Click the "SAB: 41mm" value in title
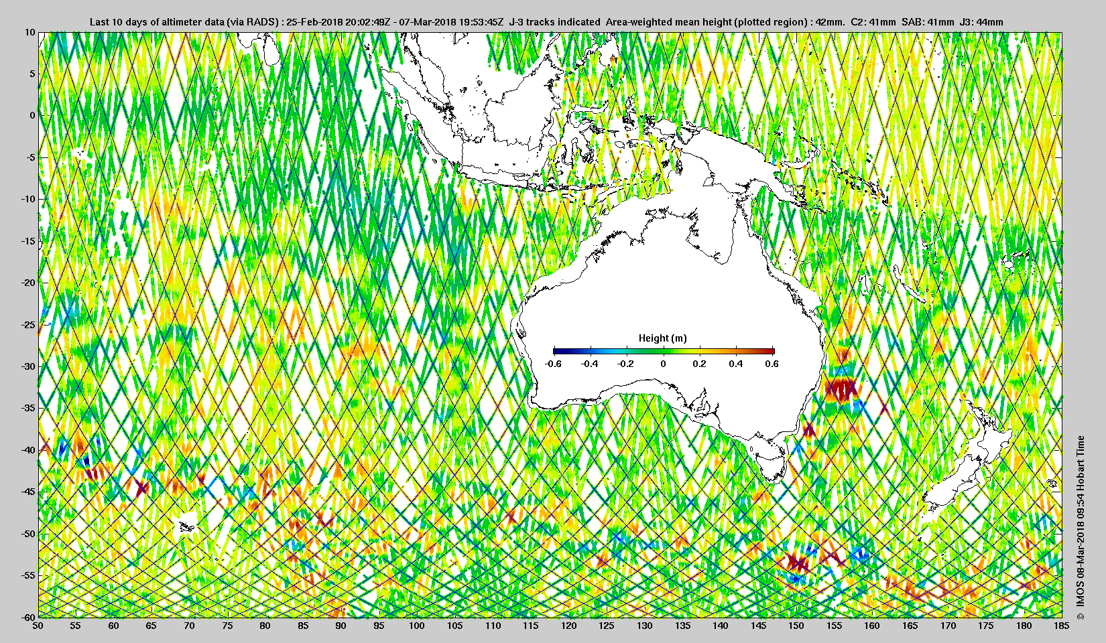Image resolution: width=1106 pixels, height=643 pixels. click(928, 22)
